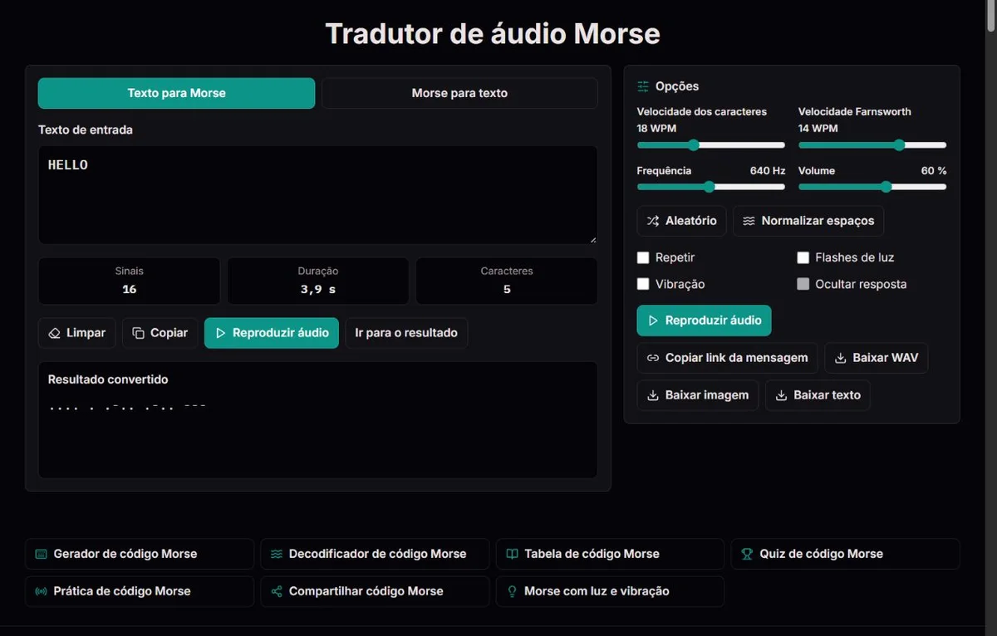The height and width of the screenshot is (636, 997).
Task: Download the audio via Baixar WAV
Action: click(877, 358)
